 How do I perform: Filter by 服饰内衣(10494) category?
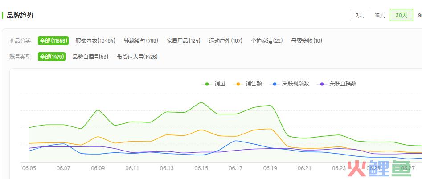(95, 41)
